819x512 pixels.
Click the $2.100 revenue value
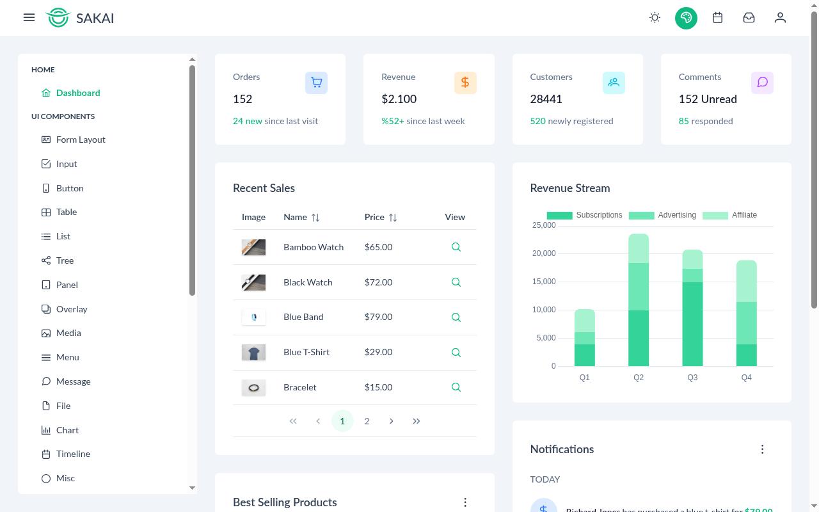click(399, 99)
